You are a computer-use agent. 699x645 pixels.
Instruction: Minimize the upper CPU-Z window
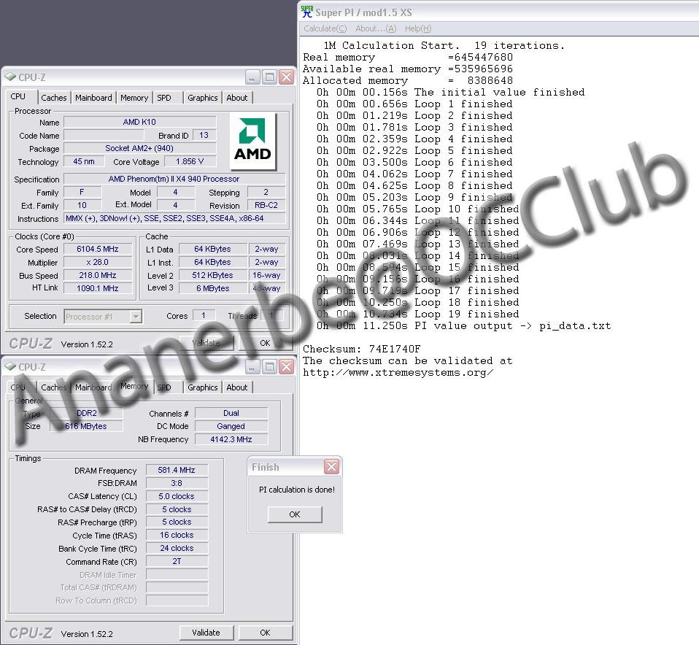click(x=252, y=77)
